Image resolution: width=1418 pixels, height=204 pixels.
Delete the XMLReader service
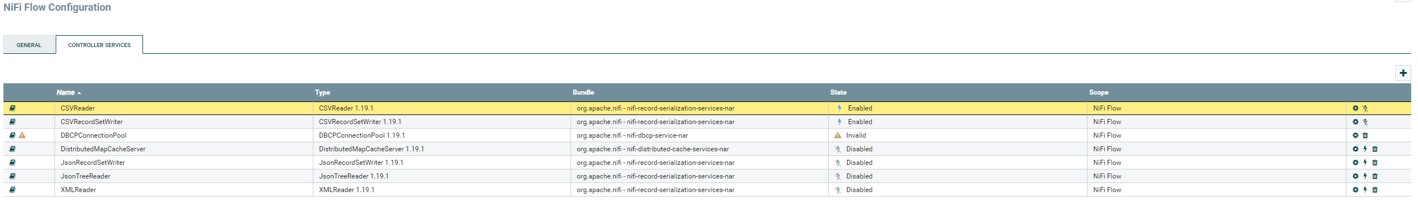coord(1375,190)
